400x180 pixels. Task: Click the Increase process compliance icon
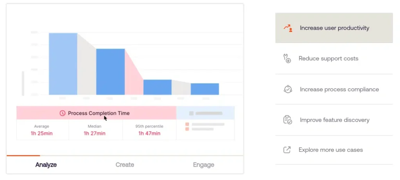coord(287,89)
